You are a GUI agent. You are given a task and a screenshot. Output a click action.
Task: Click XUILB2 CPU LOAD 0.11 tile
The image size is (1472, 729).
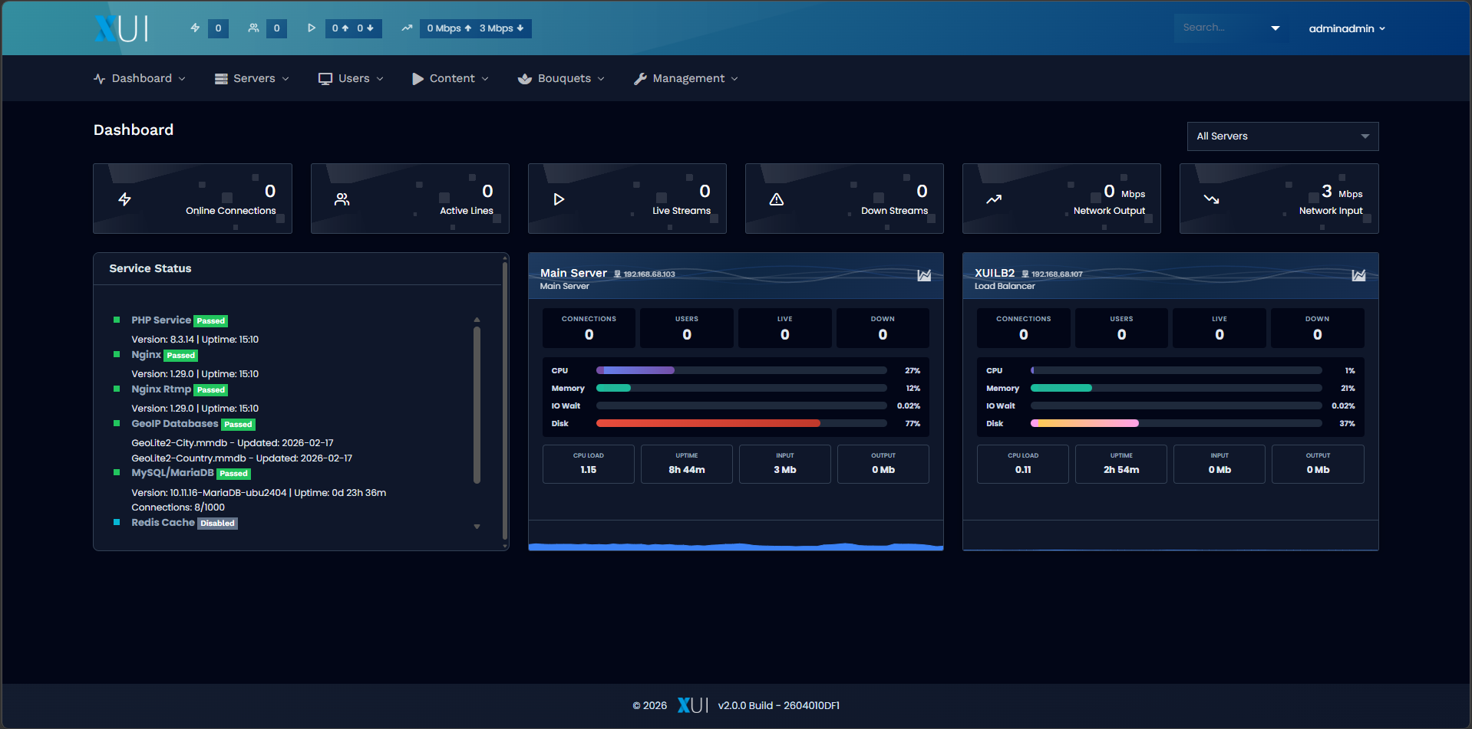click(x=1023, y=464)
